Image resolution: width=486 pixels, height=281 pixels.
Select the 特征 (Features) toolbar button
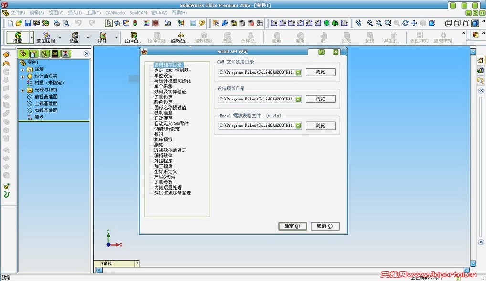[x=18, y=38]
